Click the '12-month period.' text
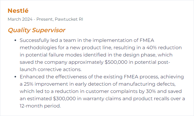Image resolution: width=194 pixels, height=116 pixels. point(40,106)
